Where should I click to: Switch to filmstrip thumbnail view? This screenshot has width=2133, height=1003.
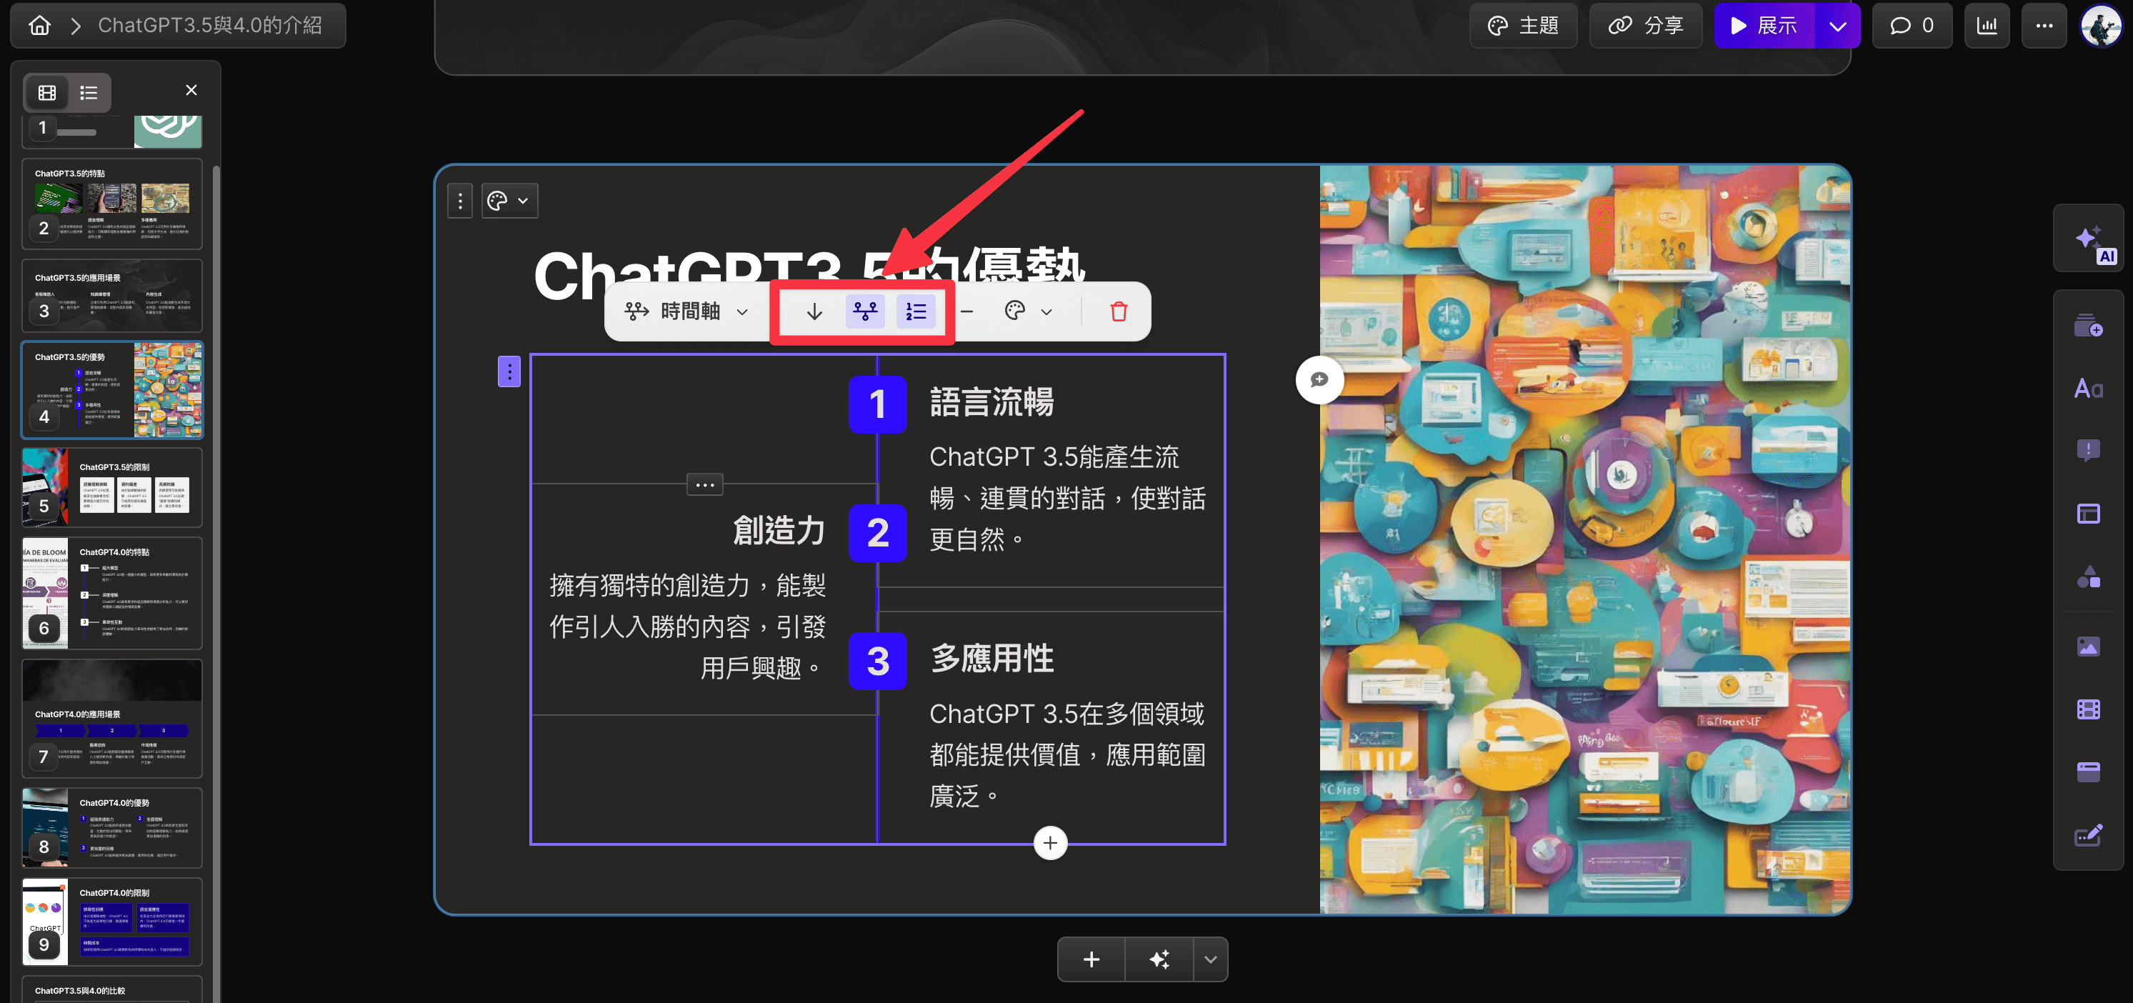click(47, 92)
